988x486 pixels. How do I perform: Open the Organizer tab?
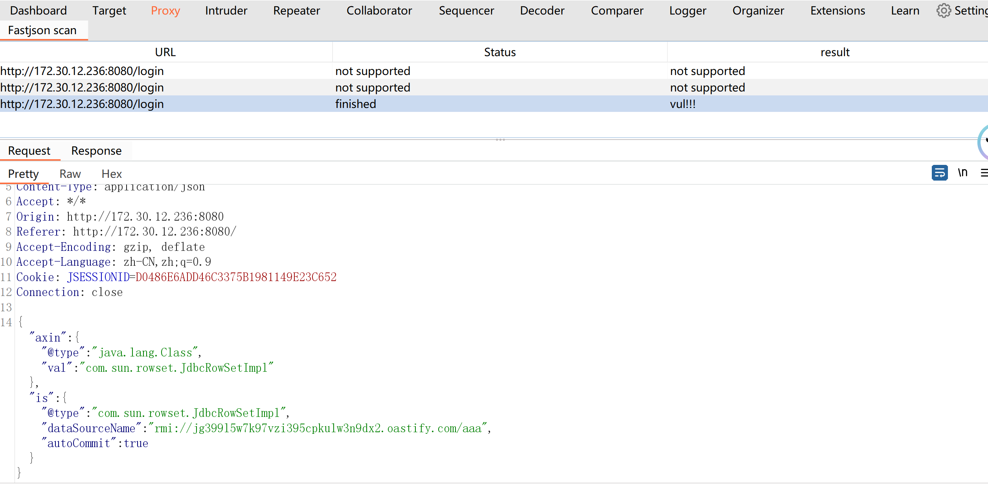coord(758,11)
